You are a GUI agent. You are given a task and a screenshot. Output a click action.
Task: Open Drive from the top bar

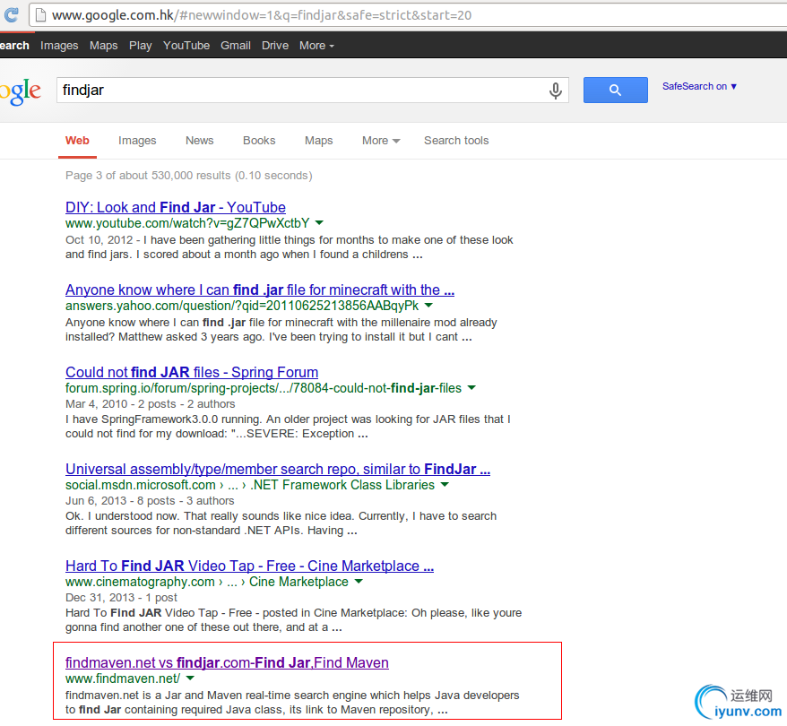click(x=275, y=46)
